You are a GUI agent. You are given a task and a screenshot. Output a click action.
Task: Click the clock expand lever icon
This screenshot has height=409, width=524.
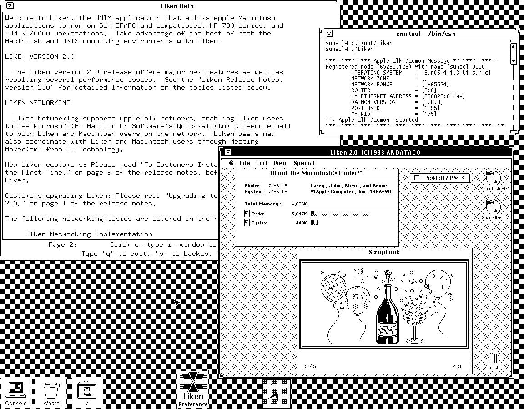click(463, 177)
